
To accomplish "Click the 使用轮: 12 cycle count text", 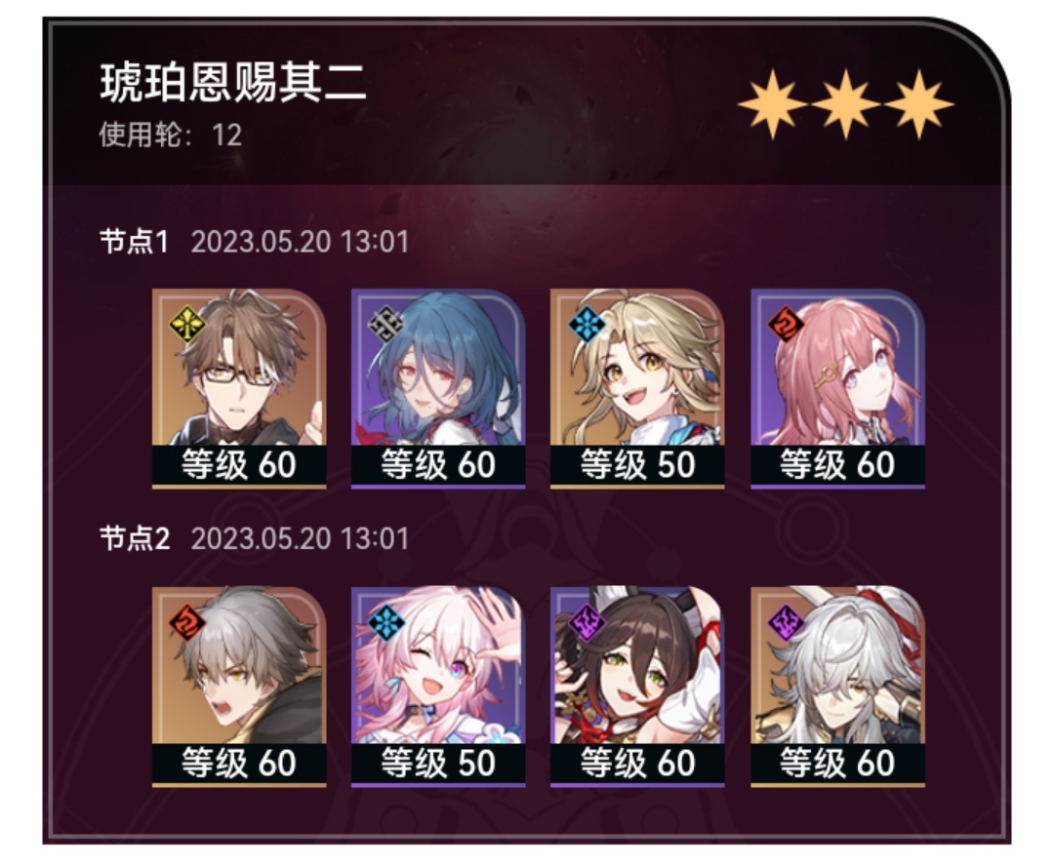I will coord(170,135).
